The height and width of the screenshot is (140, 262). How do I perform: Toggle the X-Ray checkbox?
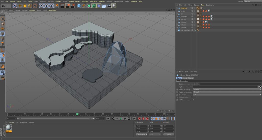(193, 100)
